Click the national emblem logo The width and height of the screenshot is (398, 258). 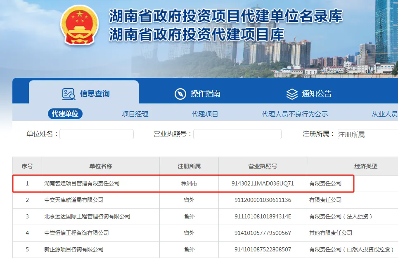tap(80, 26)
